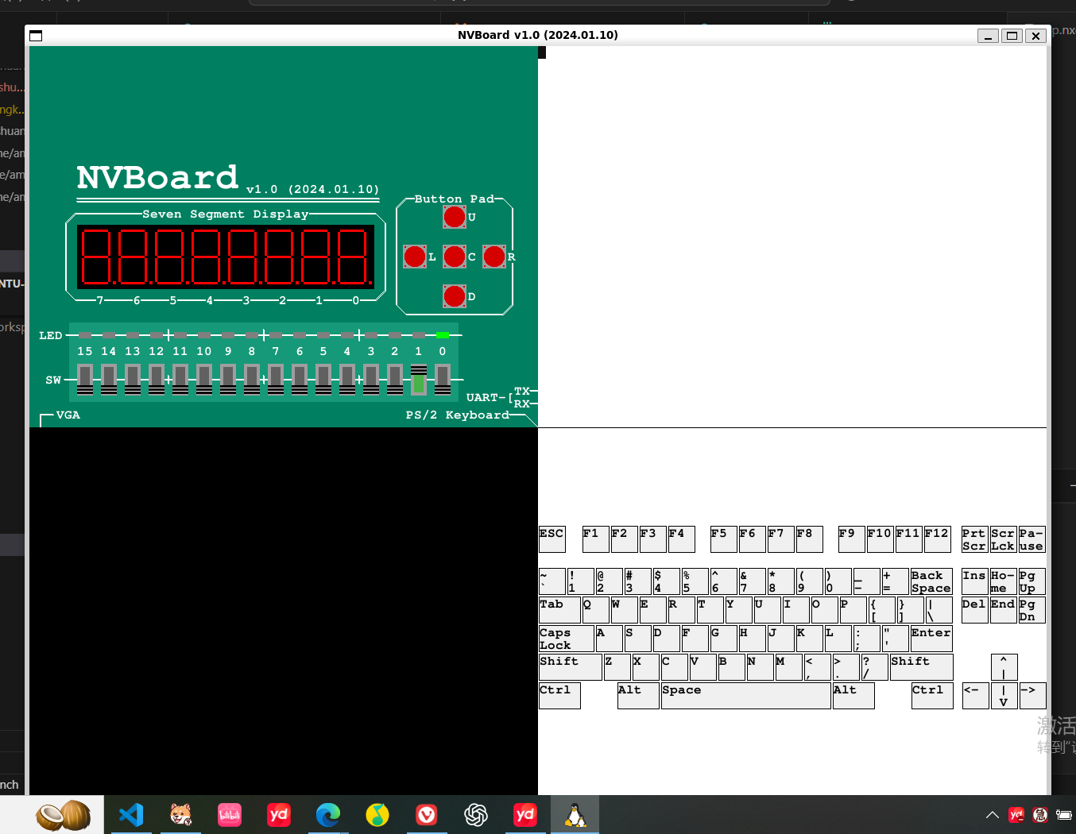Open NVBoard window system menu icon

pyautogui.click(x=36, y=36)
